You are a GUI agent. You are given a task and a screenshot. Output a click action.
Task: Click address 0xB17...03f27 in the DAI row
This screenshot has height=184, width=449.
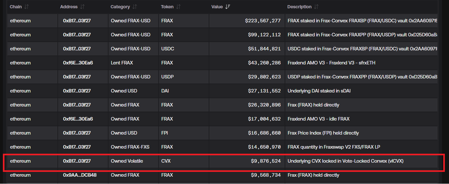[x=77, y=91]
